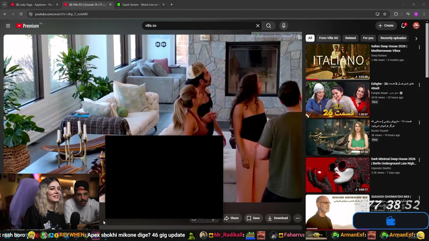Select the 'All' filter chip
Screen dimensions: 429x241
point(310,38)
